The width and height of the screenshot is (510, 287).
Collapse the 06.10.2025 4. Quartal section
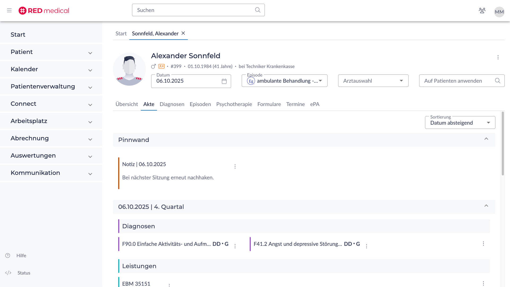click(x=486, y=206)
